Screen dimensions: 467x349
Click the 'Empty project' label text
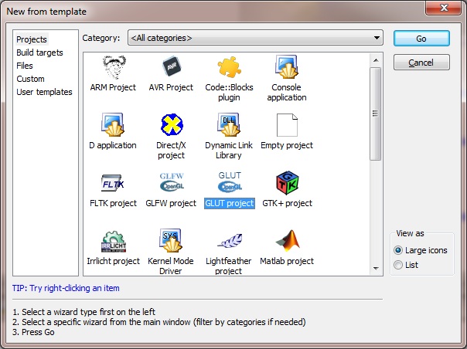[x=287, y=145]
